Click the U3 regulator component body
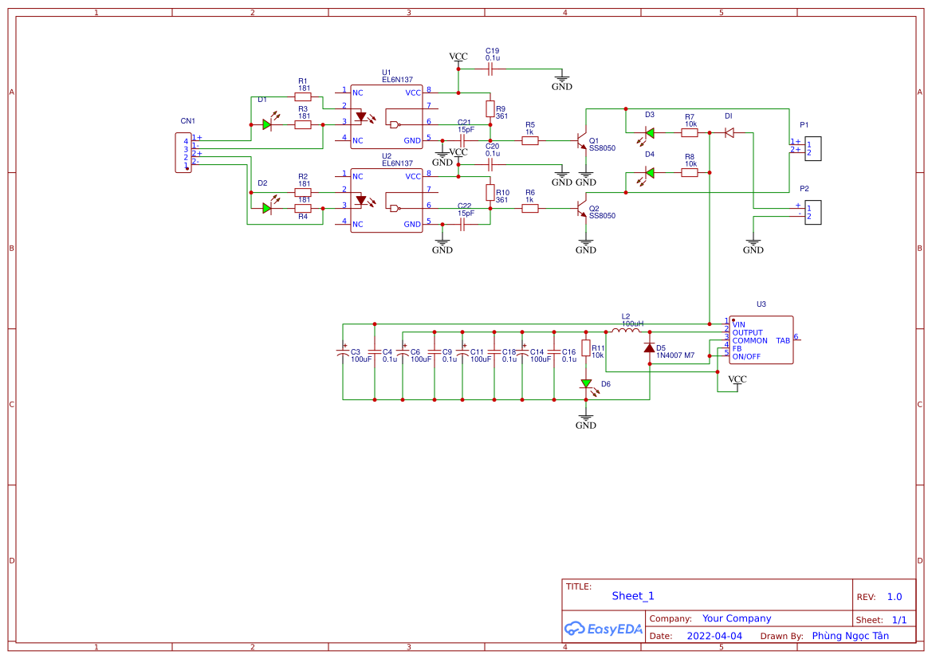This screenshot has width=932, height=659. coord(761,340)
